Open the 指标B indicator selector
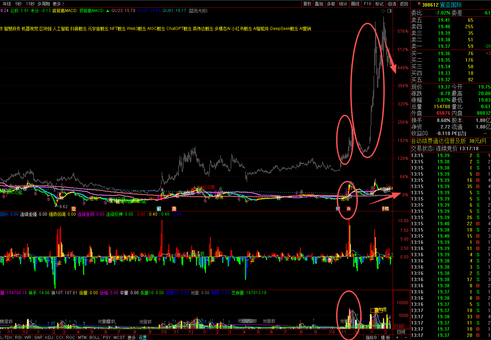This screenshot has width=491, height=340. pyautogui.click(x=372, y=338)
